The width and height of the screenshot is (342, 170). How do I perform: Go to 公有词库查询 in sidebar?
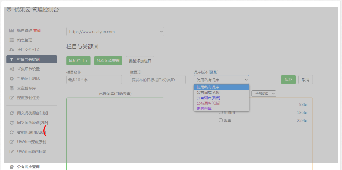pos(28,167)
